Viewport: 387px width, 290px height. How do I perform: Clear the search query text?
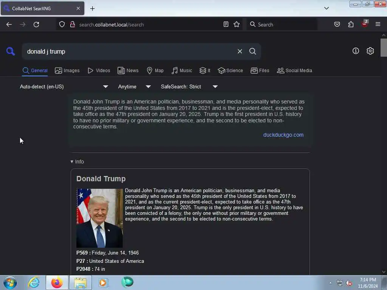click(240, 51)
